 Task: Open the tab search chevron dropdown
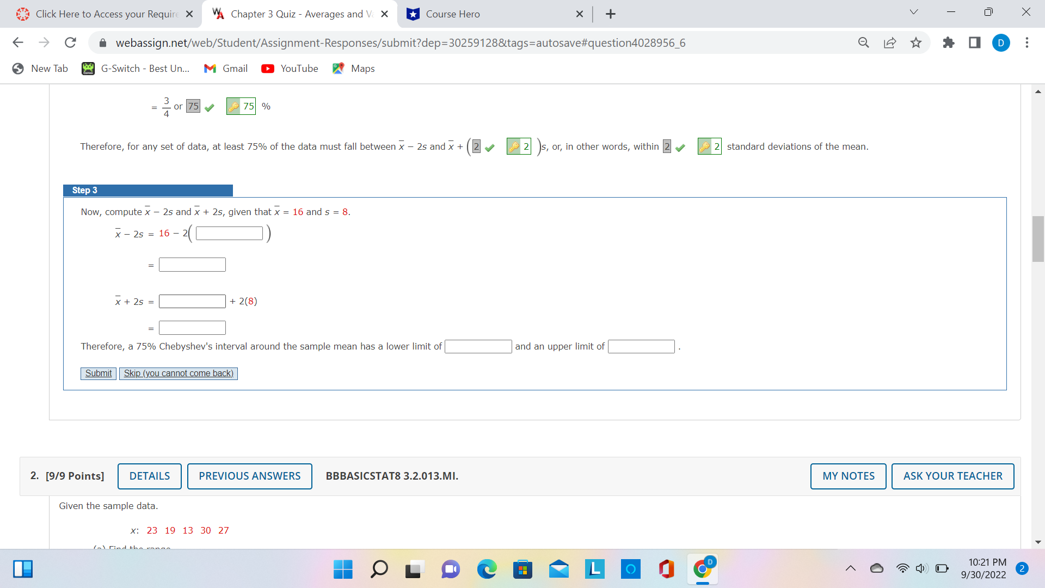[x=913, y=11]
